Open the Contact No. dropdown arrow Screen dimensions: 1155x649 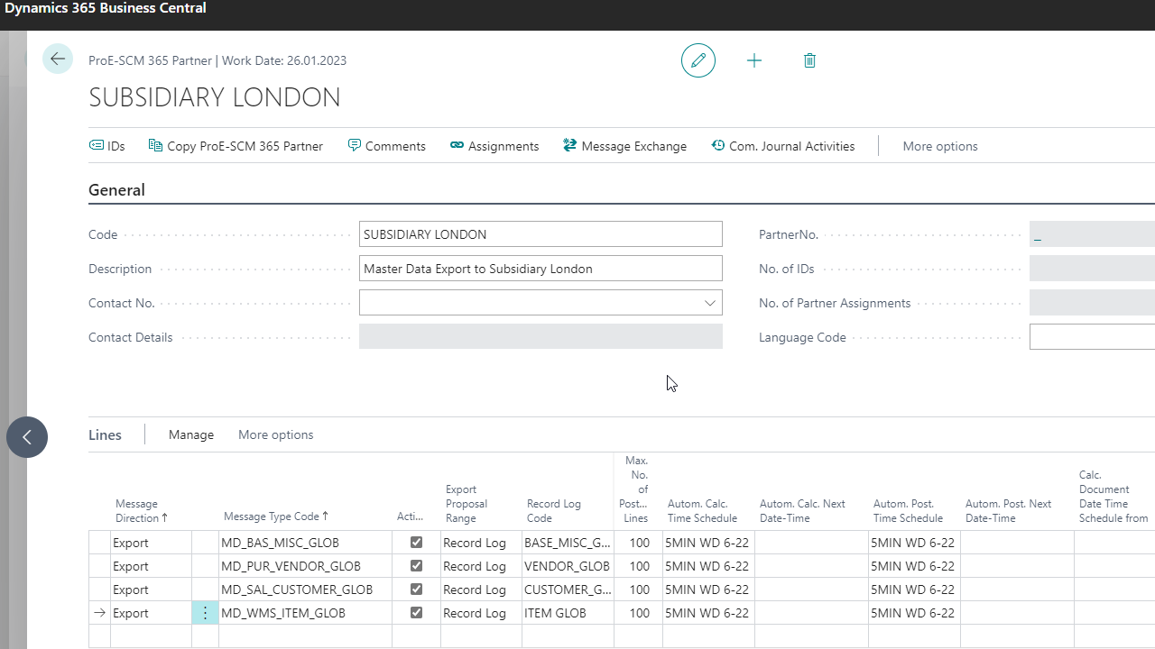(x=710, y=303)
